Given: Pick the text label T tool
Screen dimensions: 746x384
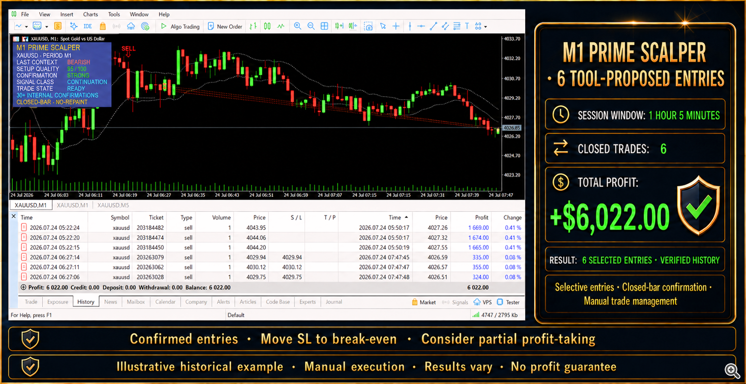Looking at the screenshot, I should [467, 26].
